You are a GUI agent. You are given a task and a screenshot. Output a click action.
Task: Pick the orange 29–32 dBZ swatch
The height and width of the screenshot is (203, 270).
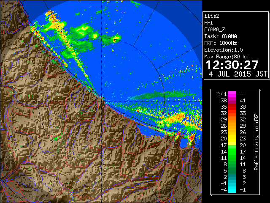click(x=232, y=120)
